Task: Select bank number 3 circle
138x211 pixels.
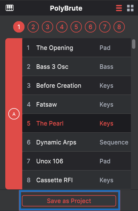Action: pyautogui.click(x=48, y=27)
